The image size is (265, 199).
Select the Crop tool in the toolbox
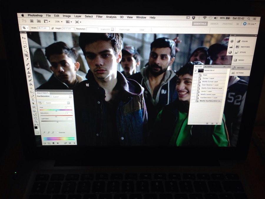point(26,55)
